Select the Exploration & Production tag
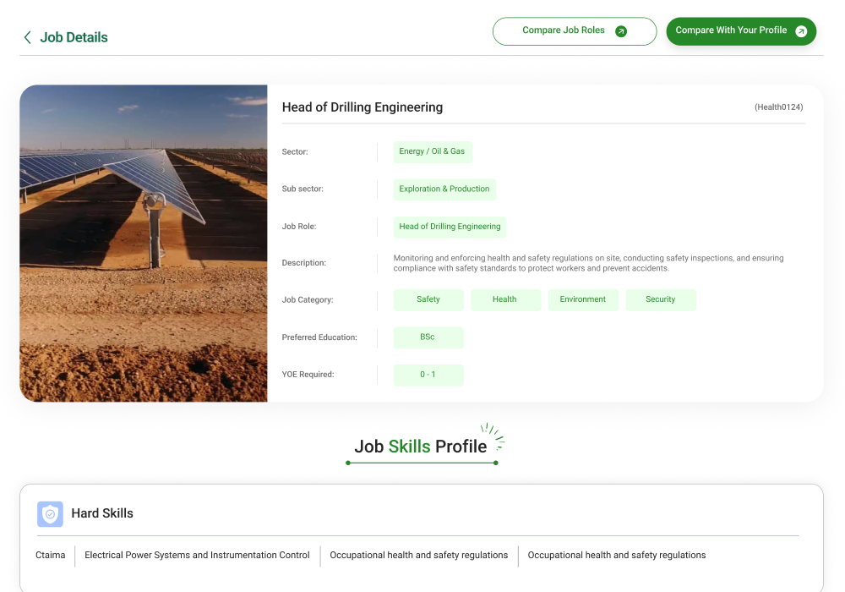 [444, 189]
